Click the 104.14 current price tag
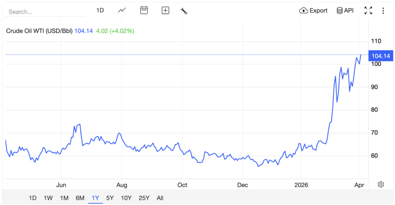 (381, 56)
